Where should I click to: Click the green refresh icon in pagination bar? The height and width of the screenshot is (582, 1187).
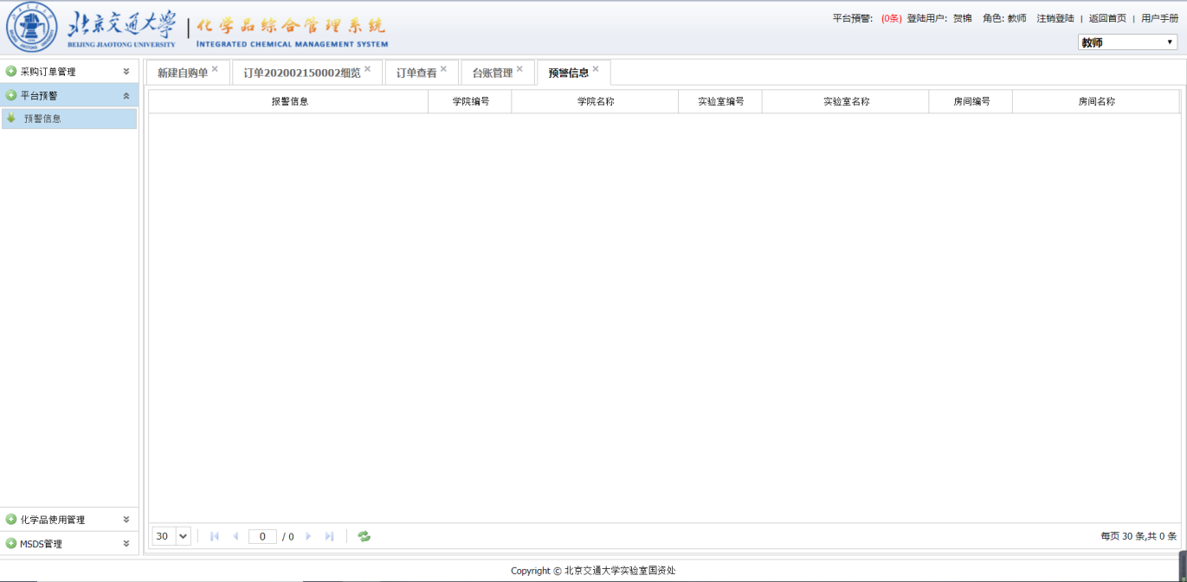[364, 536]
